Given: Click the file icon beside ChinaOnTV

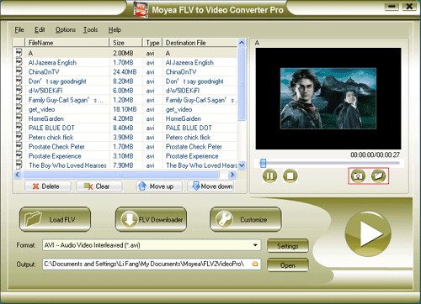Looking at the screenshot, I should [19, 71].
